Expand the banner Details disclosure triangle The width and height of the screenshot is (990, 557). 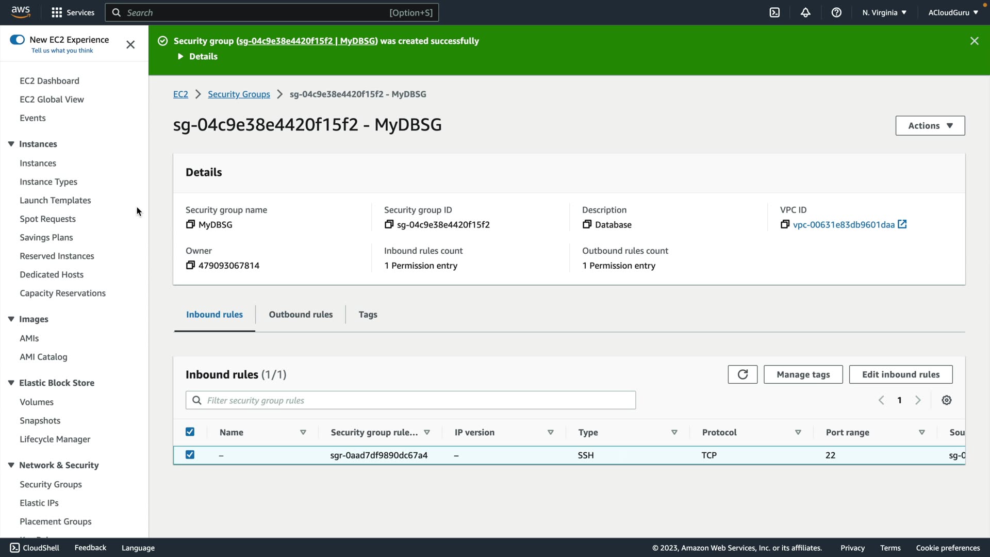[x=180, y=57]
